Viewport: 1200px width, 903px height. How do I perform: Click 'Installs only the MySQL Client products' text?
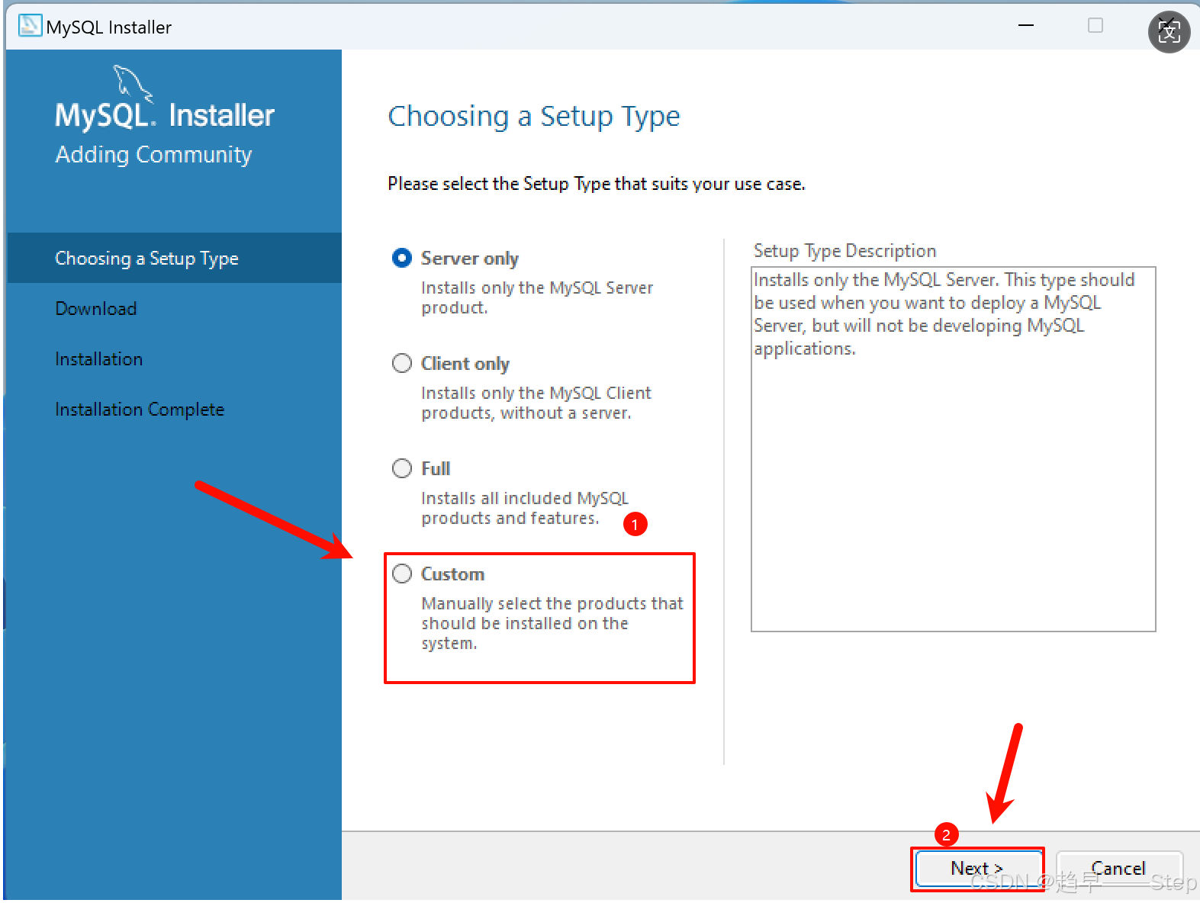[x=536, y=403]
